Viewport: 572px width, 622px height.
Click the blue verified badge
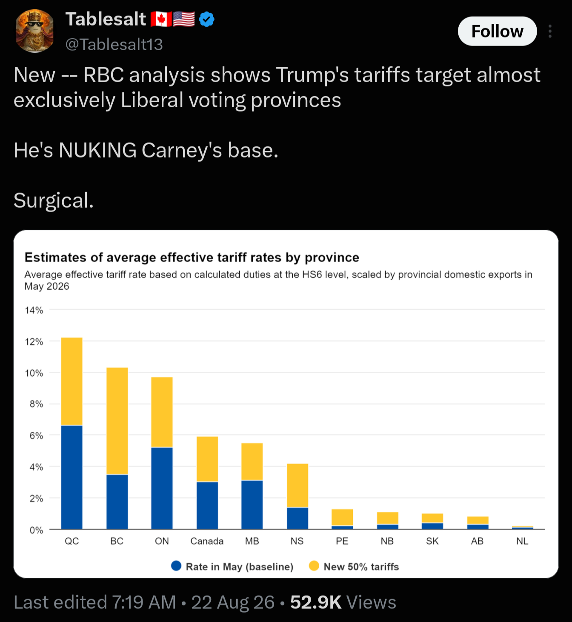[x=207, y=19]
